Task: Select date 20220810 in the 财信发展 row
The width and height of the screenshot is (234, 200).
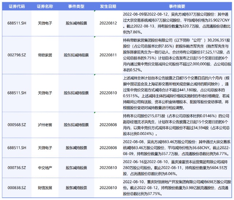Action: [x=108, y=188]
